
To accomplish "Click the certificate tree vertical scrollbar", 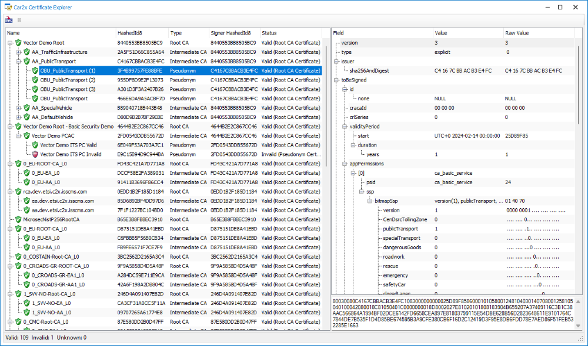I will [326, 105].
